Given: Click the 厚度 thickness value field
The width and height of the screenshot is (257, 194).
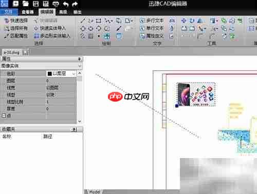Looking at the screenshot, I should (x=61, y=109).
